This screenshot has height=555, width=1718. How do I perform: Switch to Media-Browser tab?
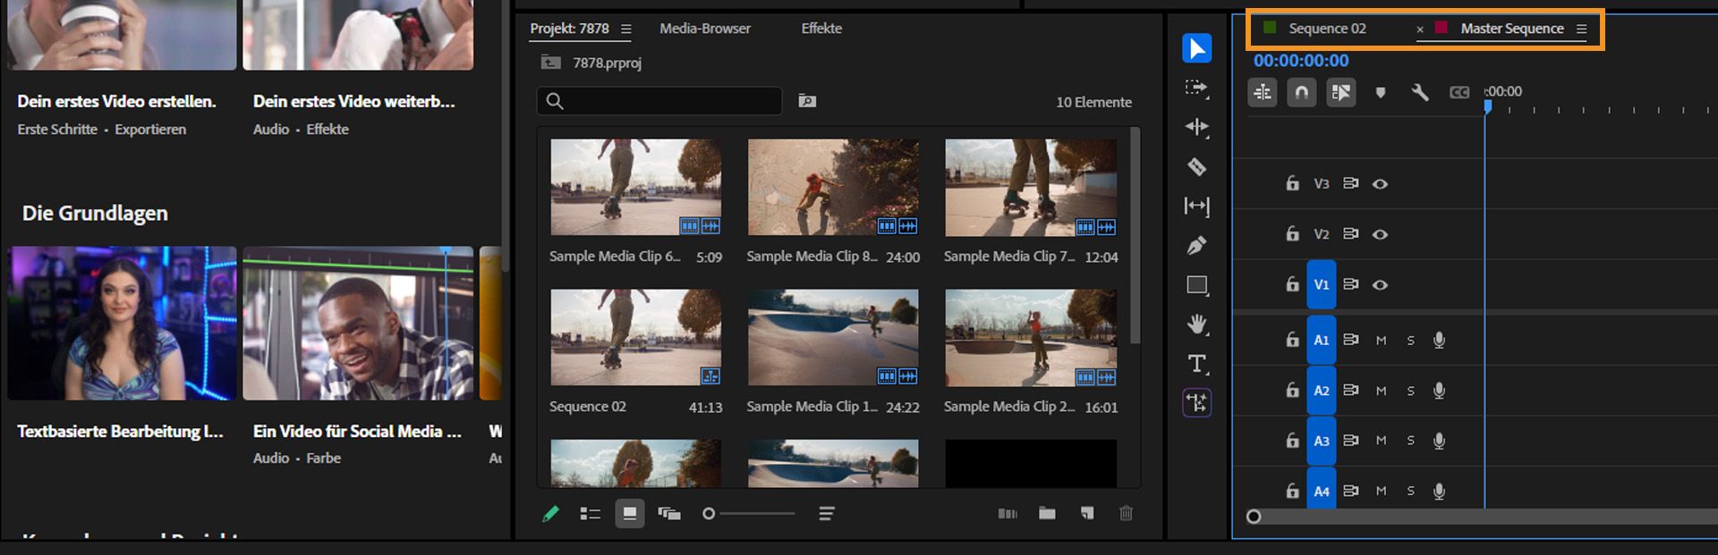(x=705, y=29)
